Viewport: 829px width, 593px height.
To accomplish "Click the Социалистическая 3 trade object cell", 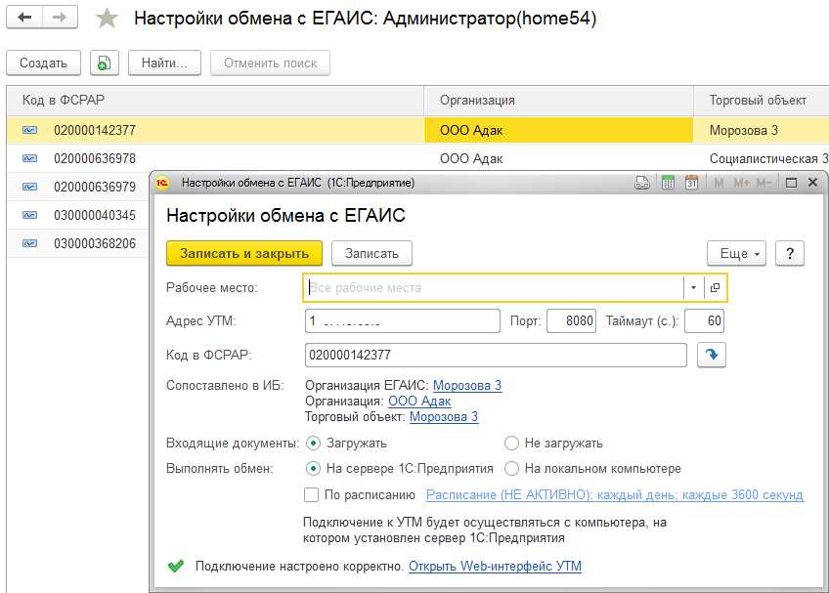I will point(762,158).
